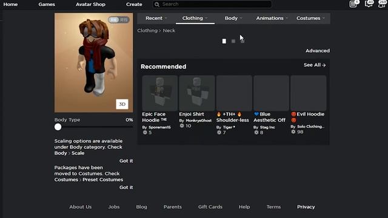
Task: Open the Parents footer link
Action: click(x=173, y=207)
